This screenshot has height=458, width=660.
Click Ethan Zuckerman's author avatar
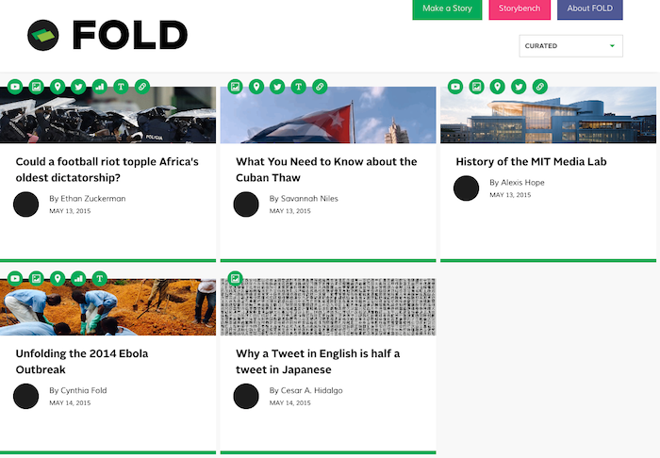click(x=26, y=204)
